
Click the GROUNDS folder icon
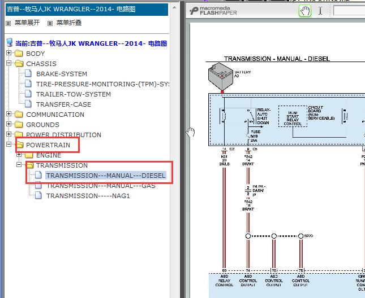click(x=19, y=125)
